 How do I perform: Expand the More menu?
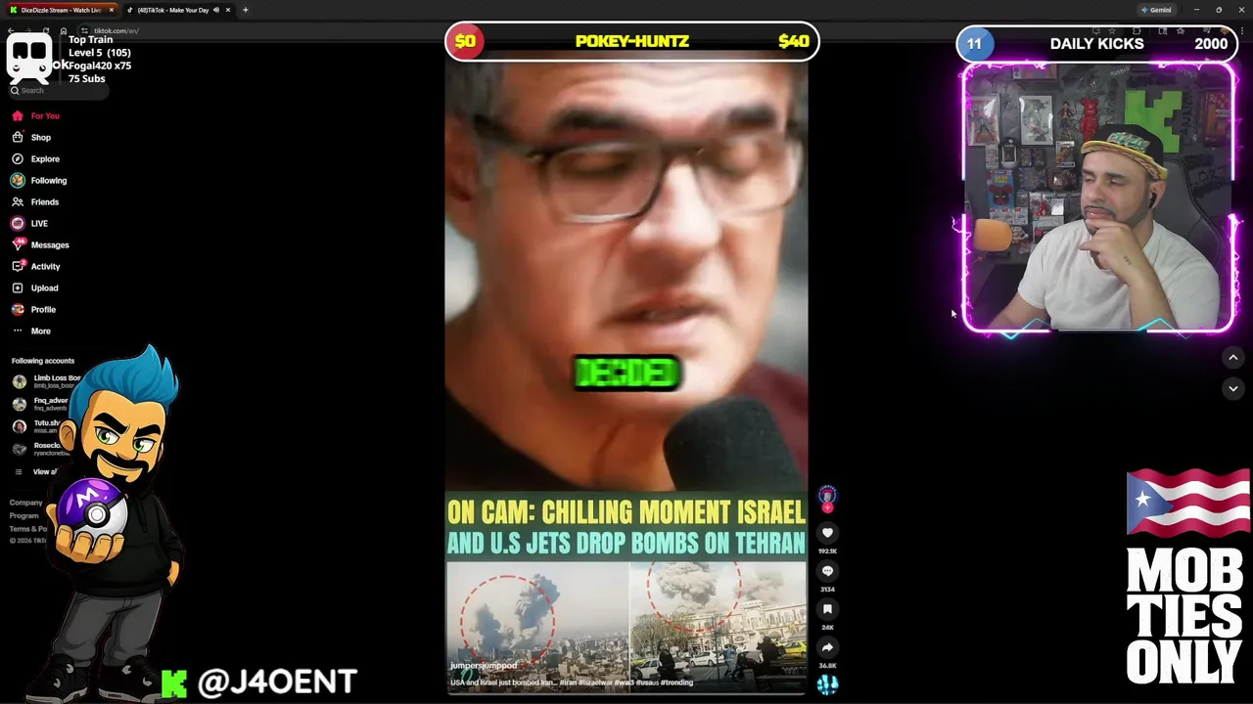(31, 330)
